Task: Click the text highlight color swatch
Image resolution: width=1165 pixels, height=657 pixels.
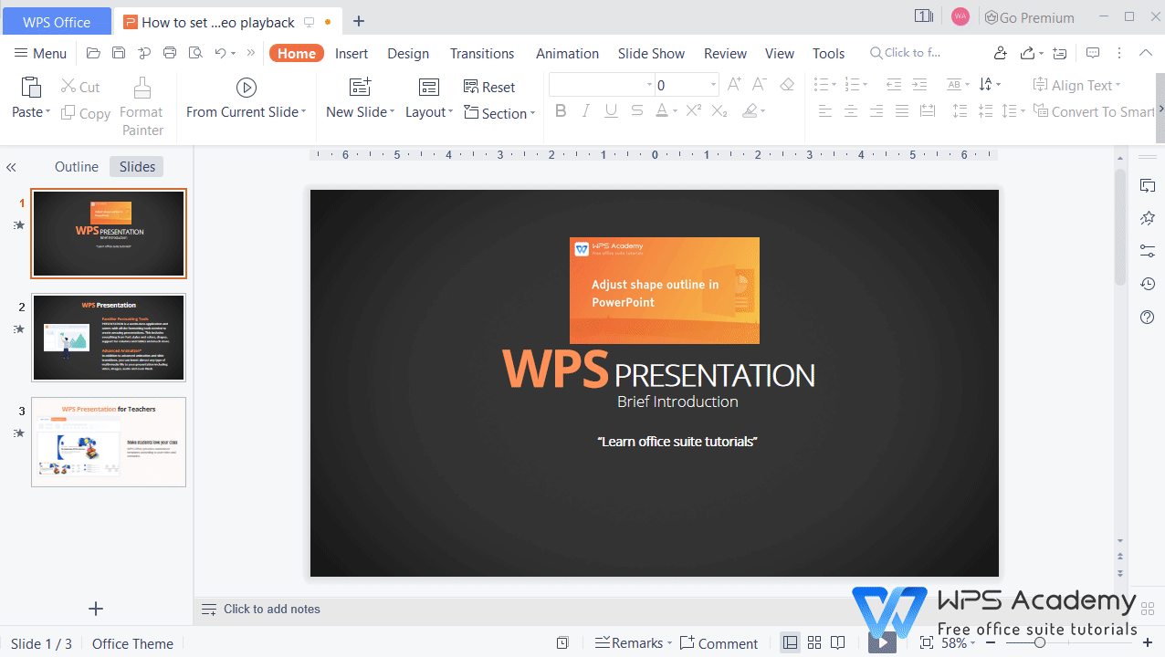Action: 750,111
